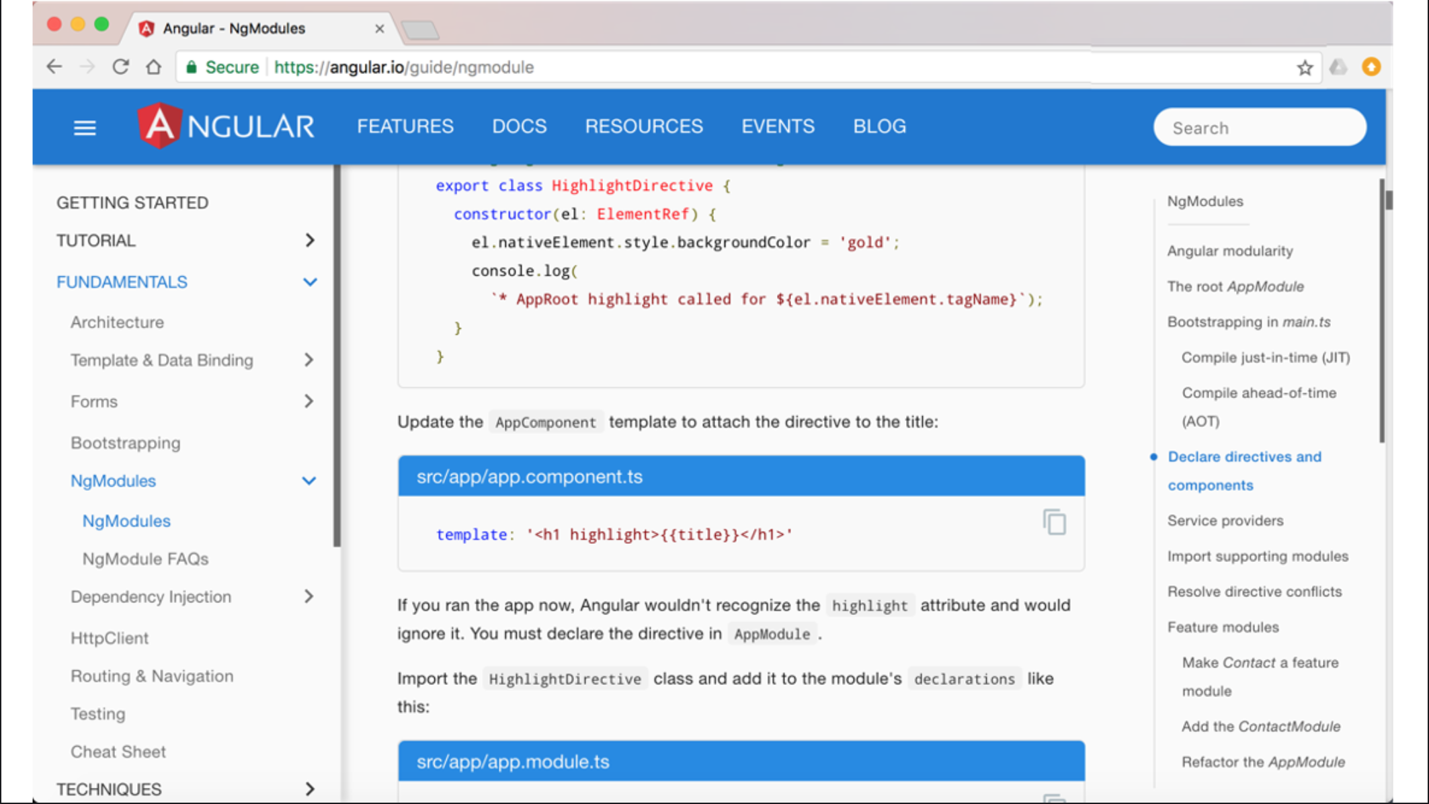Viewport: 1429px width, 804px height.
Task: Copy the app.component.ts code snippet
Action: [x=1054, y=522]
